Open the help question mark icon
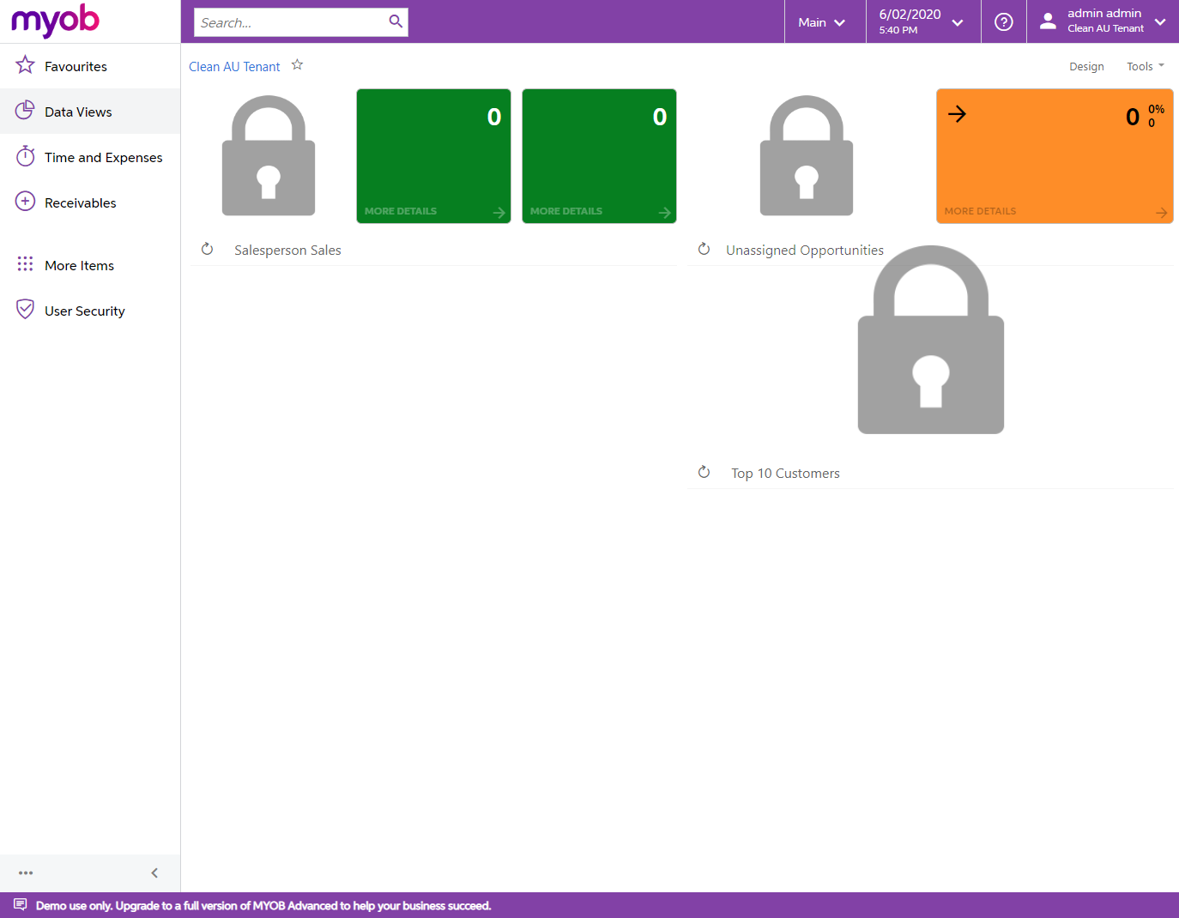 (x=1003, y=22)
